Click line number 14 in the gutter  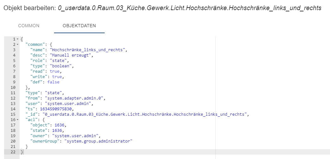point(13,109)
